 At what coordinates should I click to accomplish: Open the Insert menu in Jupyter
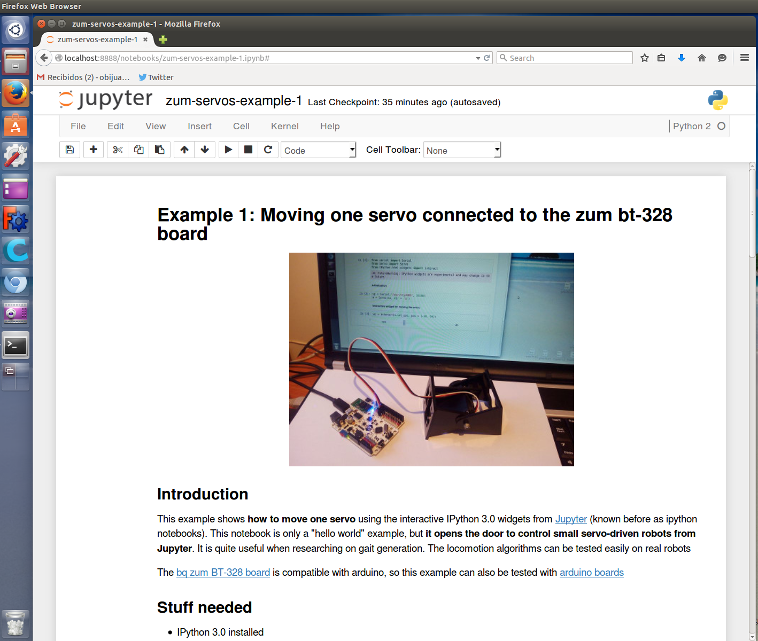click(x=199, y=126)
